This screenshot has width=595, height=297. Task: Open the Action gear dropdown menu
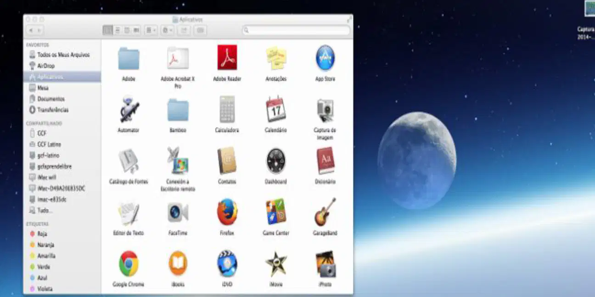[168, 30]
